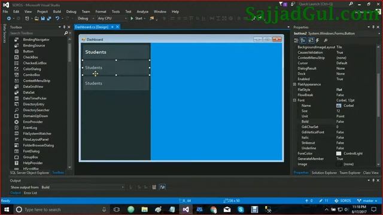383x215 pixels.
Task: Click the Navigate Backward toolbar icon
Action: coord(9,19)
